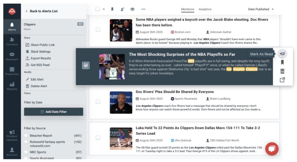Click the red mountain logo icon

click(12, 11)
